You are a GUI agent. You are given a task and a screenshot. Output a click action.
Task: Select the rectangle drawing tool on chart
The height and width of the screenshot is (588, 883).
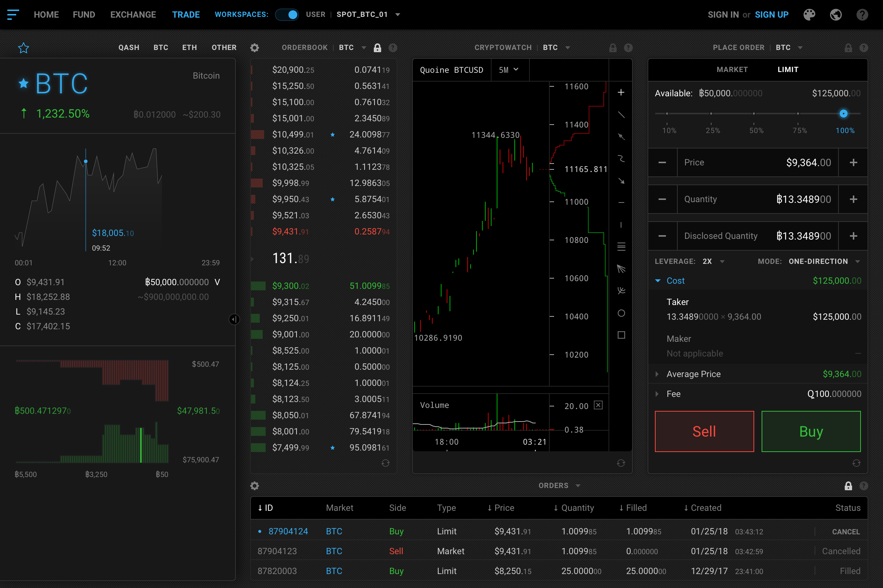(621, 335)
